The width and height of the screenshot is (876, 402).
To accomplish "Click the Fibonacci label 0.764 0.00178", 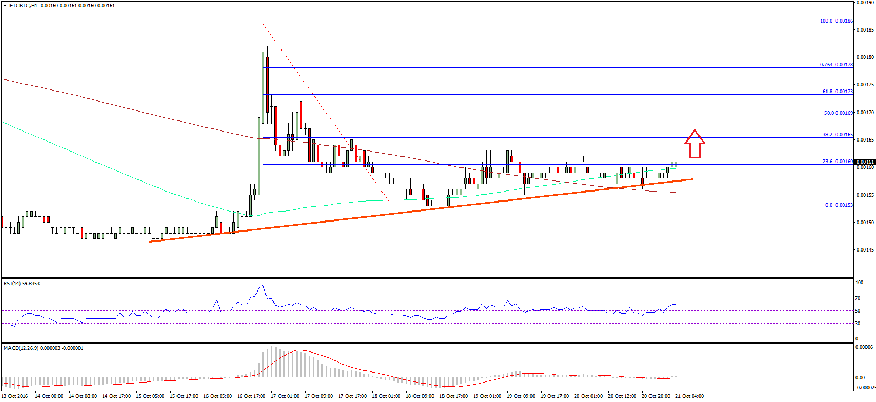I will pyautogui.click(x=836, y=65).
